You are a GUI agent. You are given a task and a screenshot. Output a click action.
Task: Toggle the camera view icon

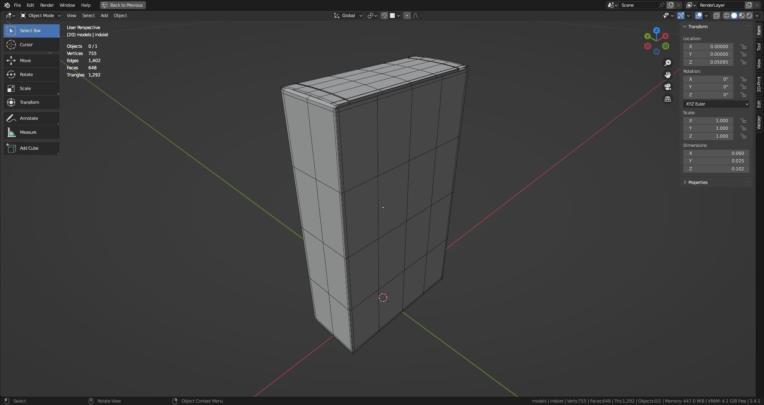point(668,87)
